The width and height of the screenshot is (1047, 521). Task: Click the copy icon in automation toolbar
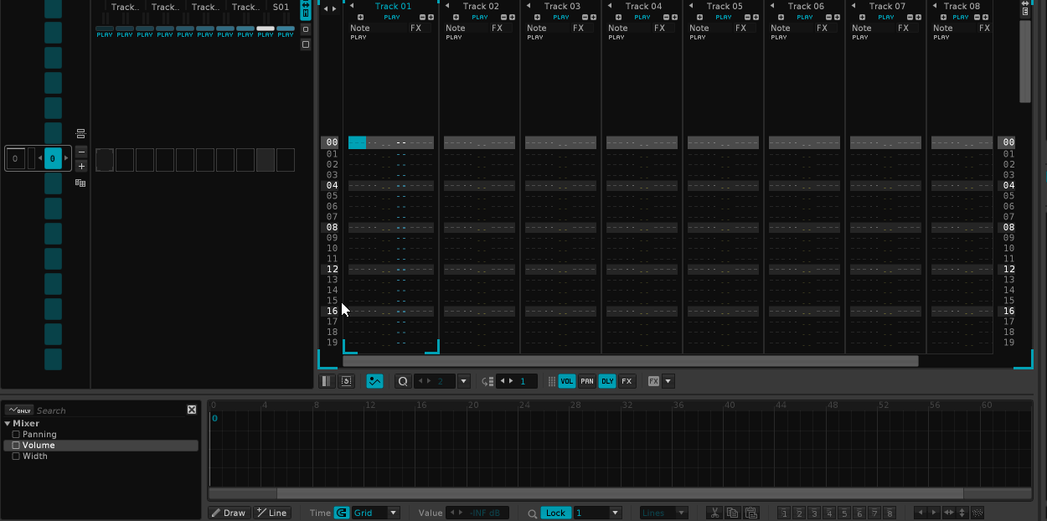pos(732,513)
